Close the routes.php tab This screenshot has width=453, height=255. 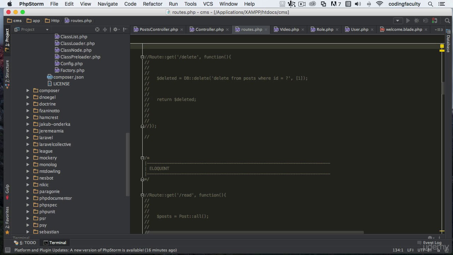(x=266, y=30)
